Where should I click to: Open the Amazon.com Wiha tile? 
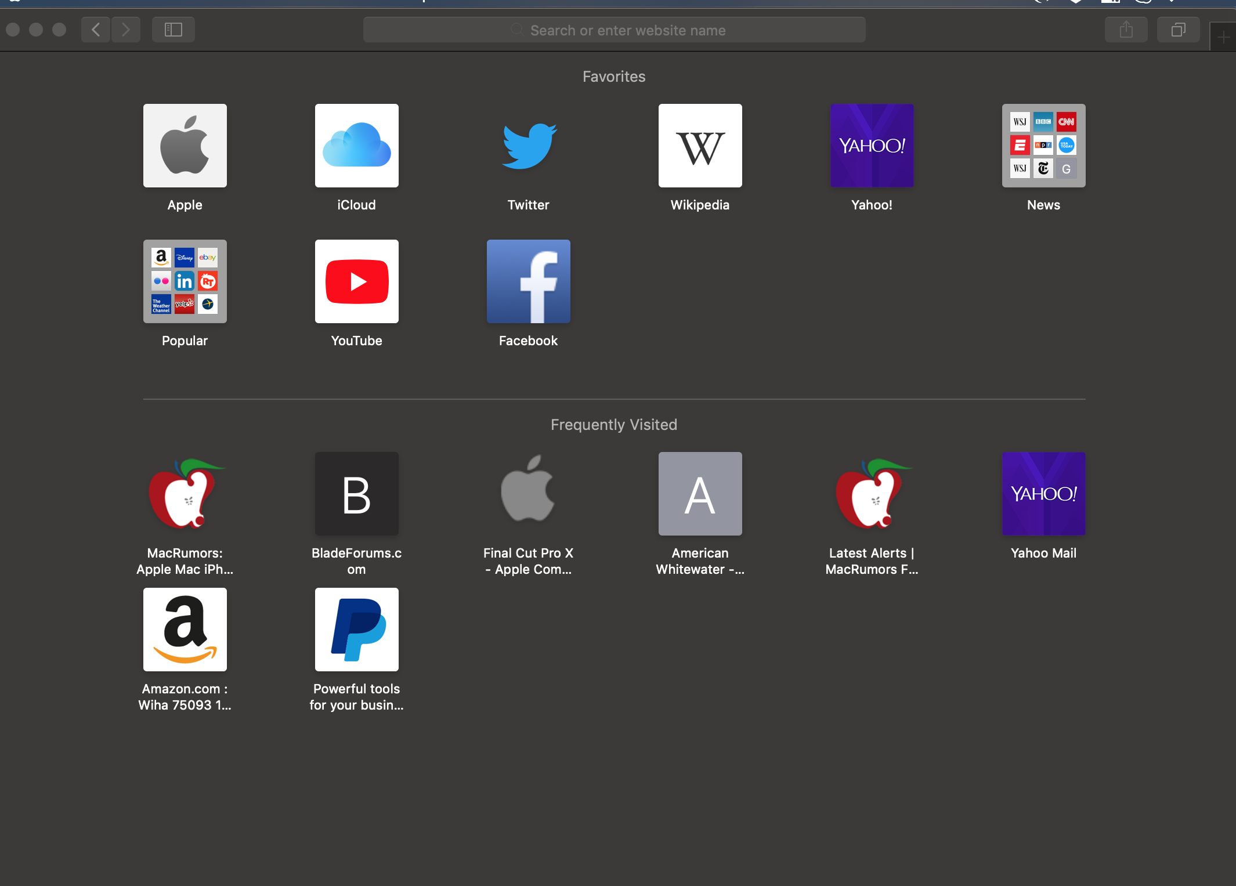(185, 630)
